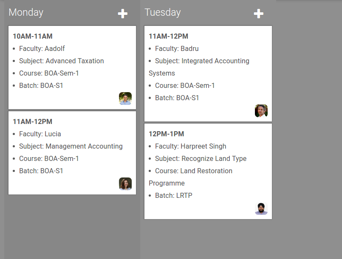Click Faculty: Harpreet Singh line

point(191,146)
